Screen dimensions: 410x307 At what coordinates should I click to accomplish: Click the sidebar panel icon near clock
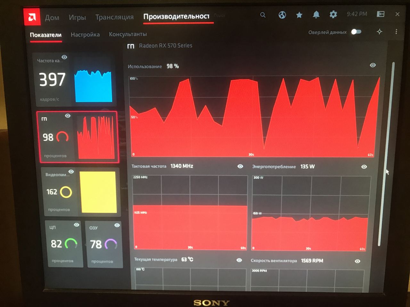pyautogui.click(x=381, y=14)
